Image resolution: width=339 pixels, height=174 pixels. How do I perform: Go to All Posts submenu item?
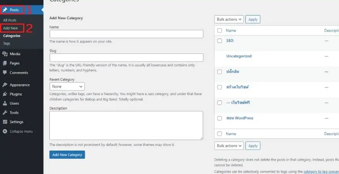click(10, 20)
